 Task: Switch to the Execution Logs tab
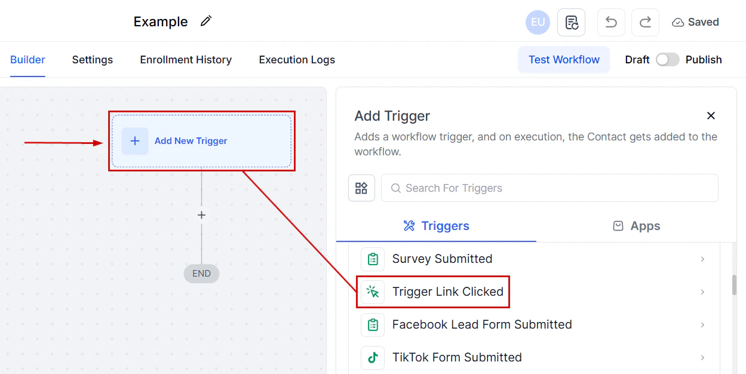coord(296,59)
